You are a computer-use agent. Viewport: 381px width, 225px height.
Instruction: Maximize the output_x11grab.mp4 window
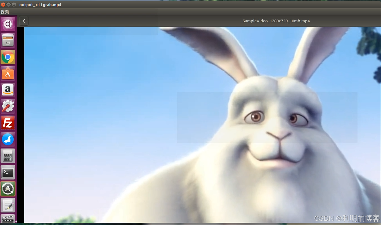tap(14, 4)
